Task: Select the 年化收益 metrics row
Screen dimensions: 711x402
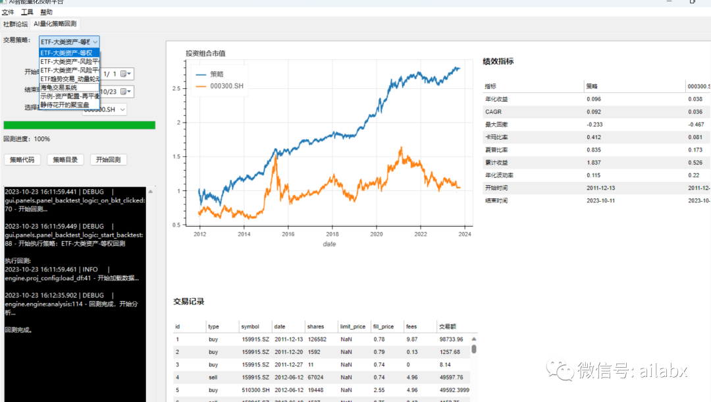Action: [596, 99]
